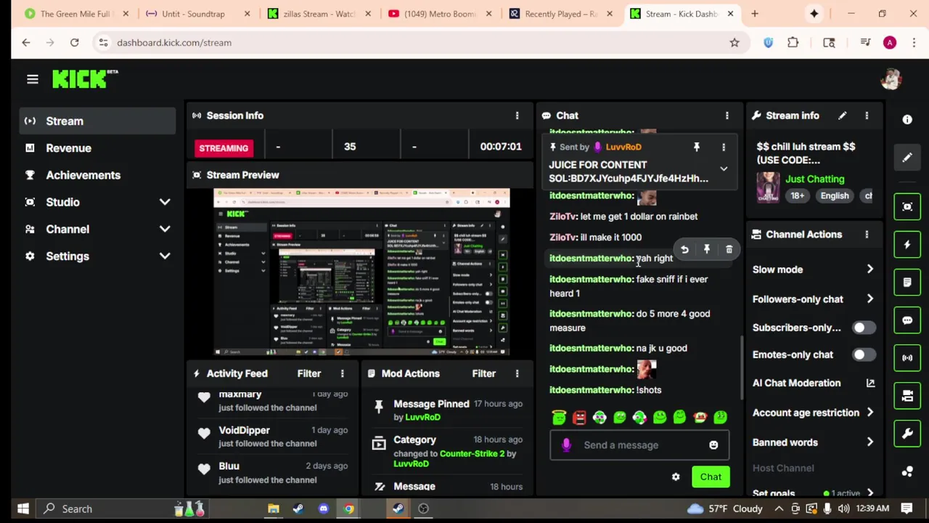The image size is (929, 523).
Task: Click LuvvRoD username in pinned message
Action: (623, 147)
